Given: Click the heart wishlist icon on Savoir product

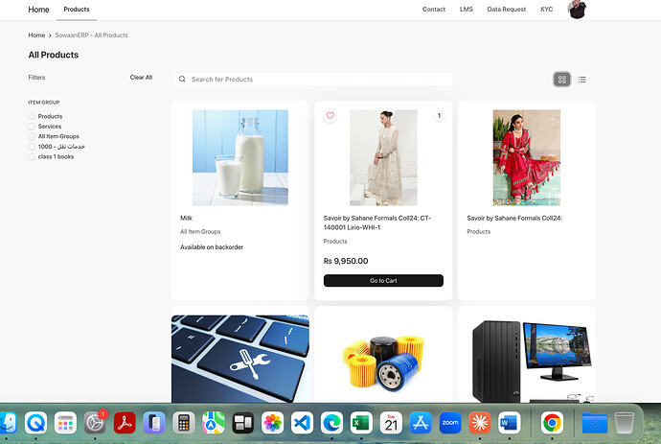Looking at the screenshot, I should pyautogui.click(x=330, y=115).
